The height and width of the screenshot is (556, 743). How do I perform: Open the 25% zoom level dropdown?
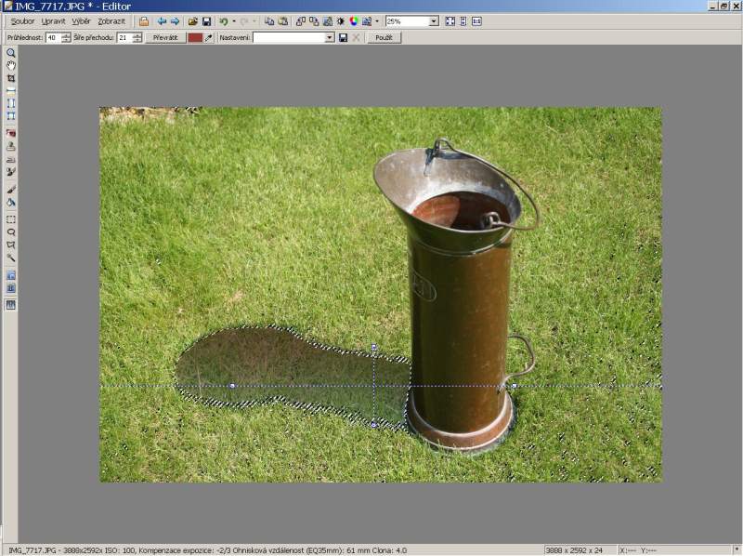click(x=434, y=20)
